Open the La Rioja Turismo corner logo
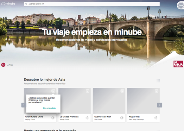This screenshot has height=131, width=184. (178, 64)
